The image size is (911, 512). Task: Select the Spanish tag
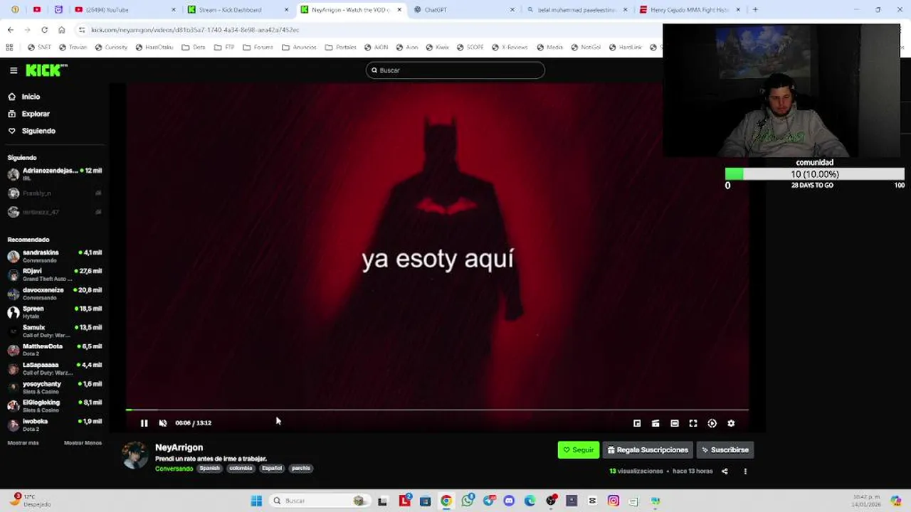209,468
